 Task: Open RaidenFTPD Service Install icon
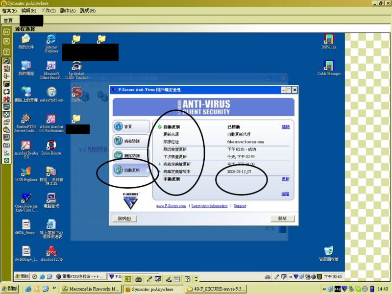pos(26,123)
